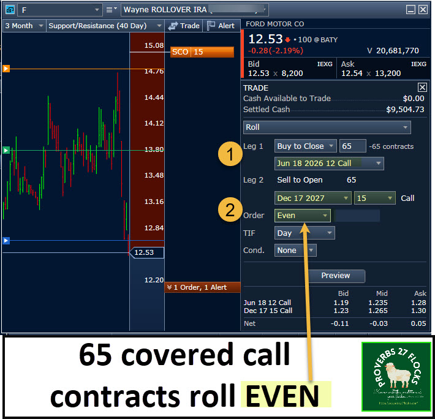Expand the 1 Order, 1 Alert bar
Screen dimensions: 435x419
(x=202, y=287)
